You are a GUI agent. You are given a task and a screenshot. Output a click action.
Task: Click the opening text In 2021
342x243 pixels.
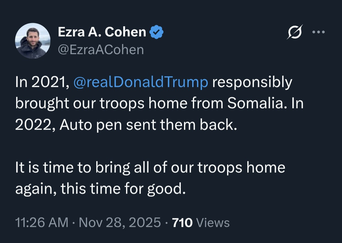41,82
